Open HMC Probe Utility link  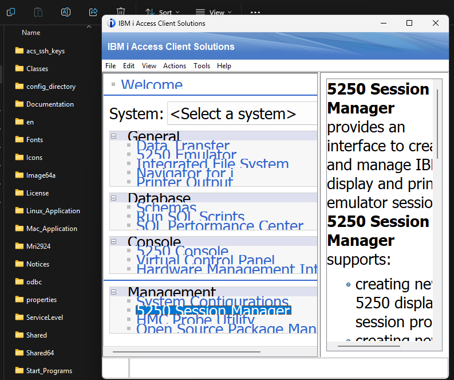[195, 319]
